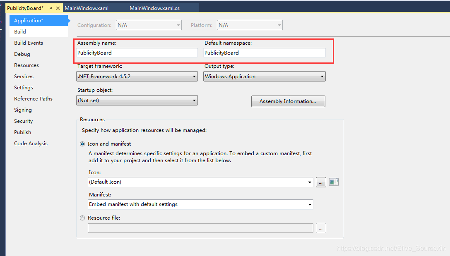Image resolution: width=450 pixels, height=256 pixels.
Task: Select the PublicityBoard* document tab
Action: point(25,8)
